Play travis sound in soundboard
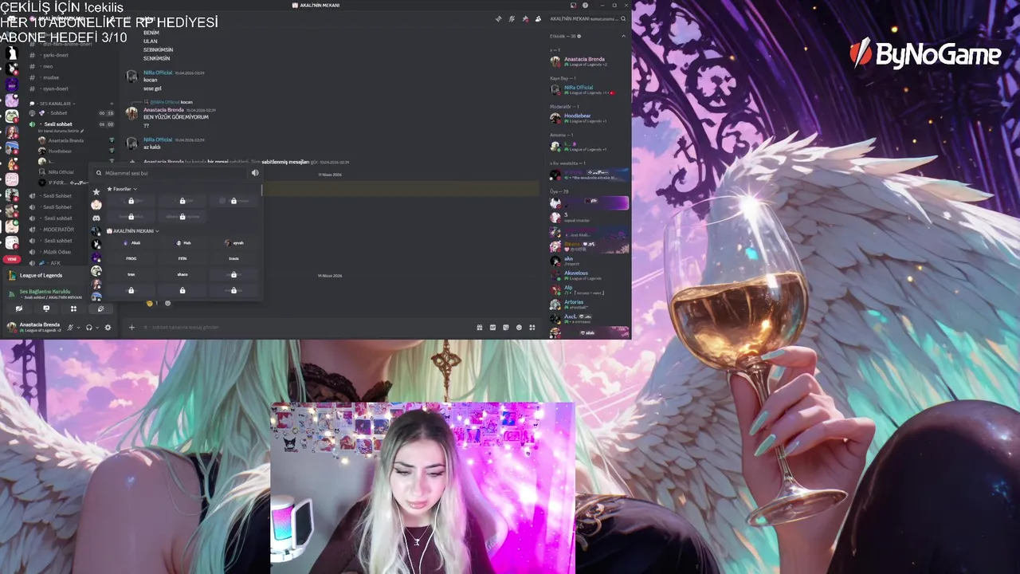 (x=233, y=258)
